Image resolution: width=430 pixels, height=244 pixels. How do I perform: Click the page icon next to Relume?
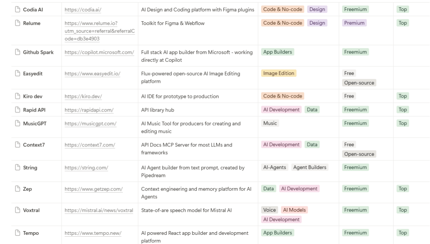click(x=17, y=23)
